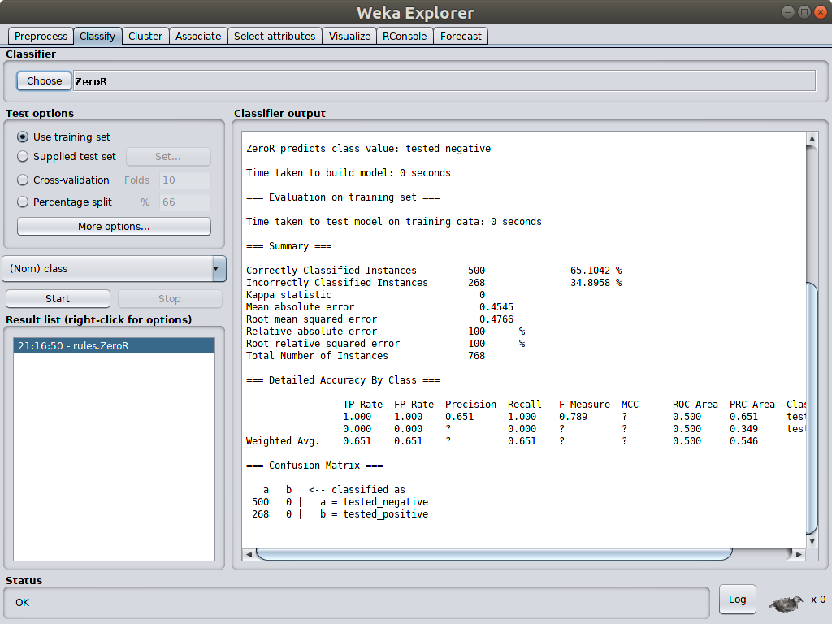Minimize the Weka Explorer window
Screen dimensions: 832x624
(788, 11)
